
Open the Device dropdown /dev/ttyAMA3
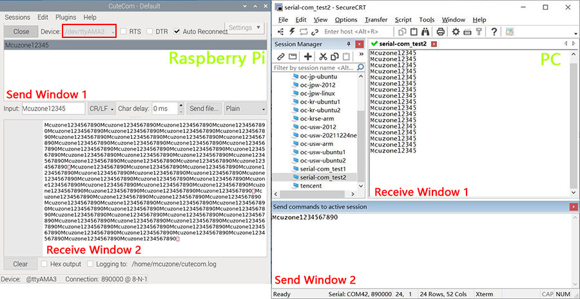coord(89,32)
